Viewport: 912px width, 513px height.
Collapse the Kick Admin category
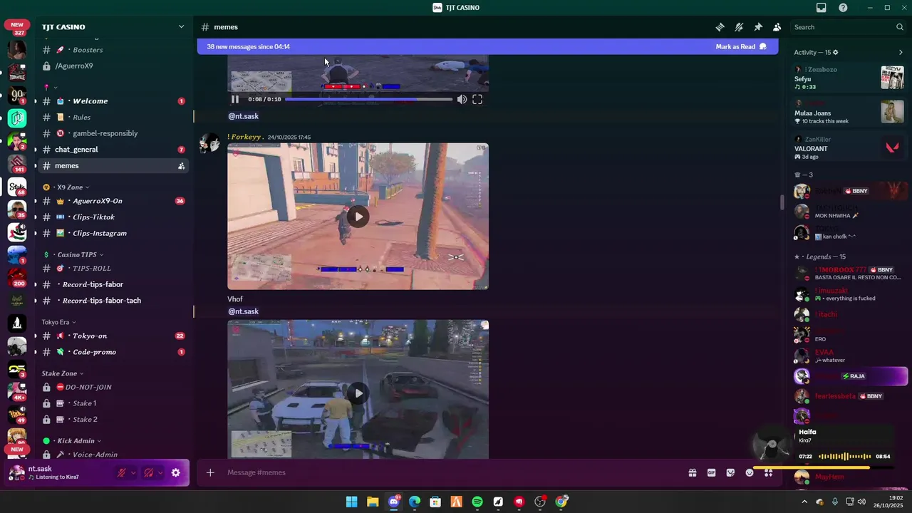(72, 441)
